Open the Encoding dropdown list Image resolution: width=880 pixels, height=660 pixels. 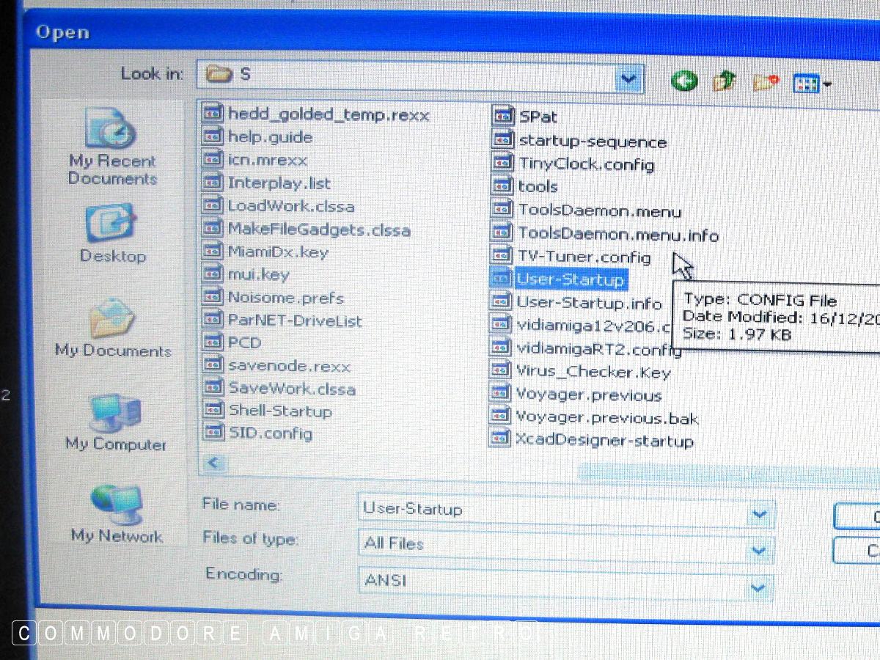pyautogui.click(x=758, y=586)
